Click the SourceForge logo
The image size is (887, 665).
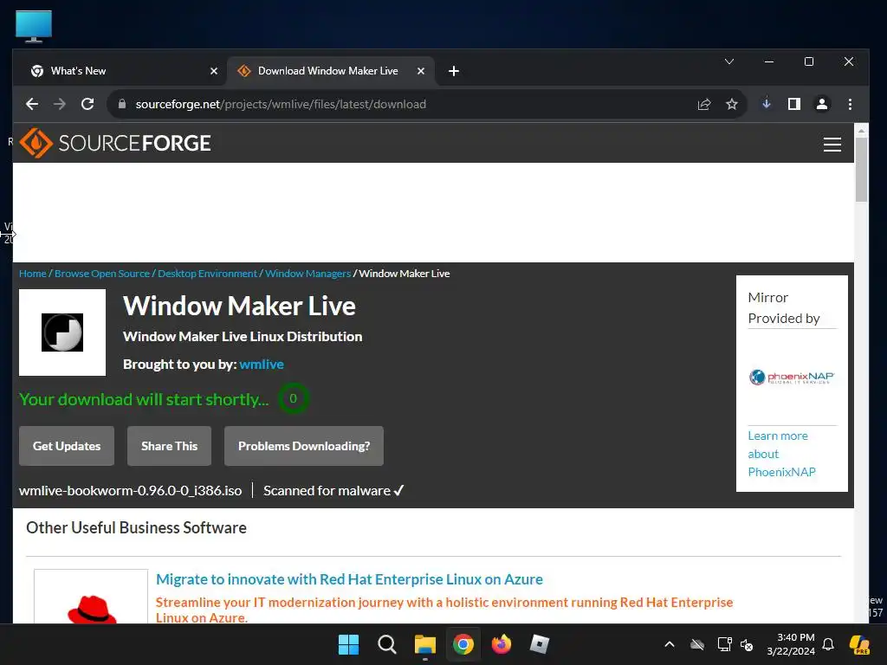pos(115,143)
